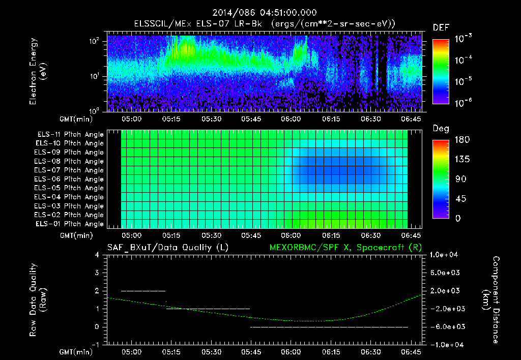Screen dimensions: 521x360
Task: Click the DEF colorbar label
Action: click(441, 28)
